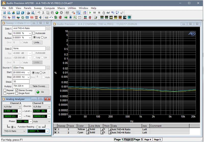Image resolution: width=204 pixels, height=142 pixels.
Task: Switch to the Page 3 tab
Action: pyautogui.click(x=138, y=139)
